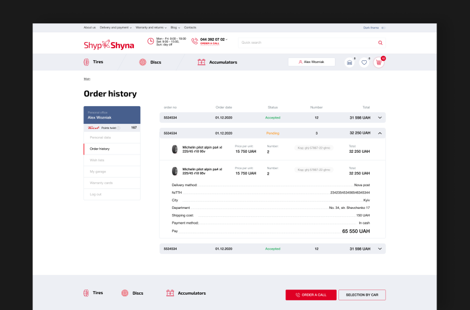Image resolution: width=470 pixels, height=310 pixels.
Task: Collapse the Pending order details
Action: [x=380, y=133]
